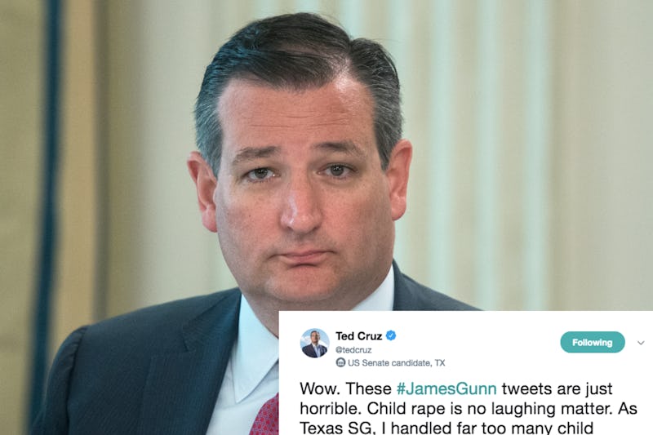This screenshot has height=435, width=653.
Task: Click the word 'horrible' in the tweet
Action: click(x=331, y=409)
